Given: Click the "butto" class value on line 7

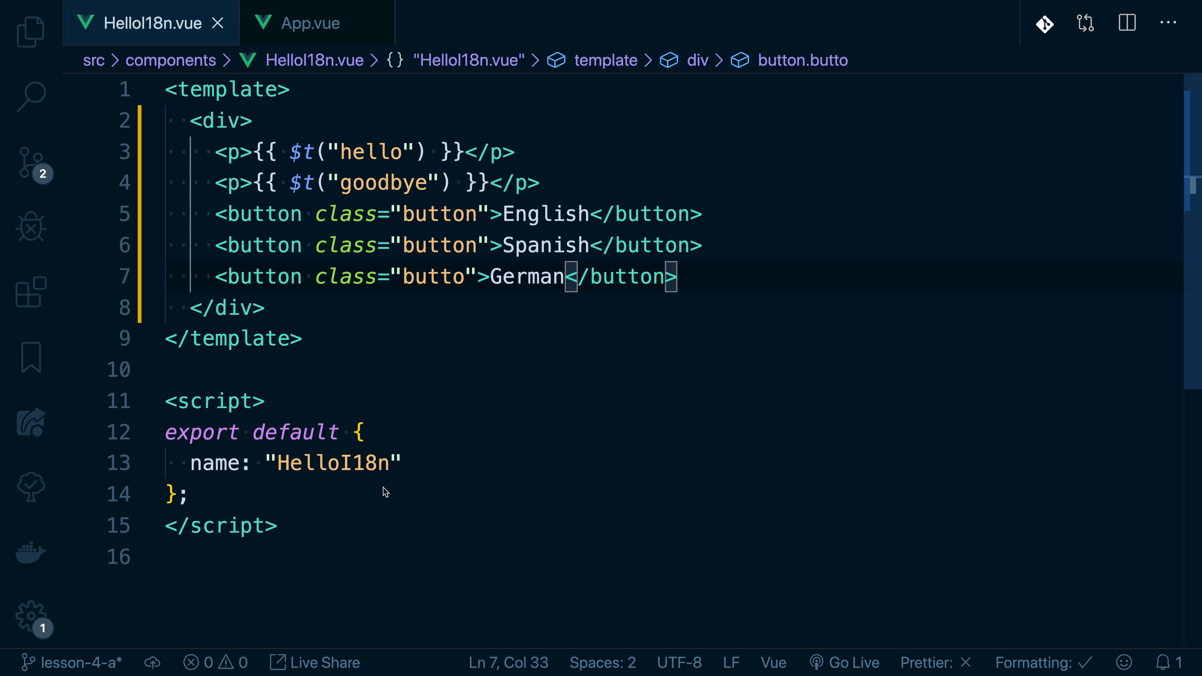Looking at the screenshot, I should (x=434, y=276).
